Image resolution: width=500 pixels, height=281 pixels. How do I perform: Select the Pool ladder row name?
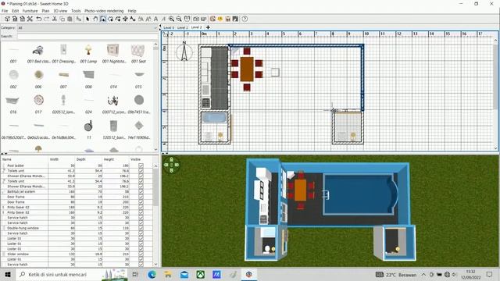point(16,165)
